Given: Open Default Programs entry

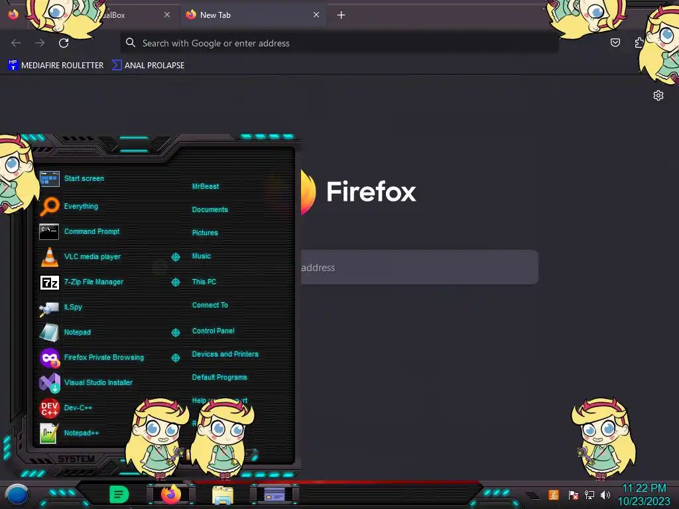Looking at the screenshot, I should pyautogui.click(x=219, y=377).
